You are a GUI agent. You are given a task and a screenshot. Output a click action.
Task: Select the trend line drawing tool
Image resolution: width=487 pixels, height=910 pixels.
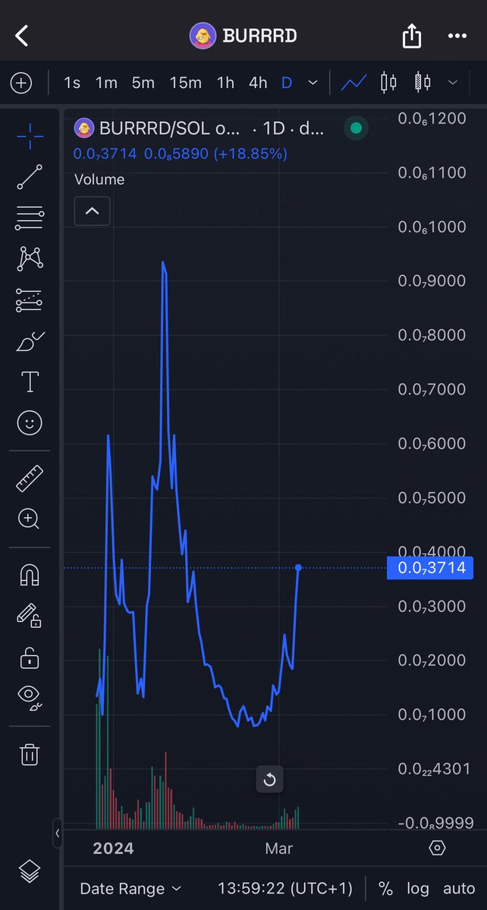(30, 177)
